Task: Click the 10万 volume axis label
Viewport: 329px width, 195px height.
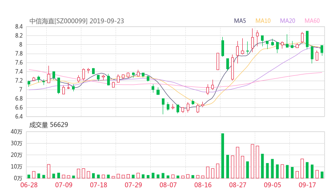Action: coord(16,167)
